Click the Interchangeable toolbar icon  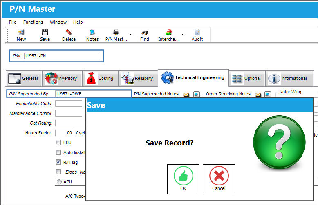point(168,32)
